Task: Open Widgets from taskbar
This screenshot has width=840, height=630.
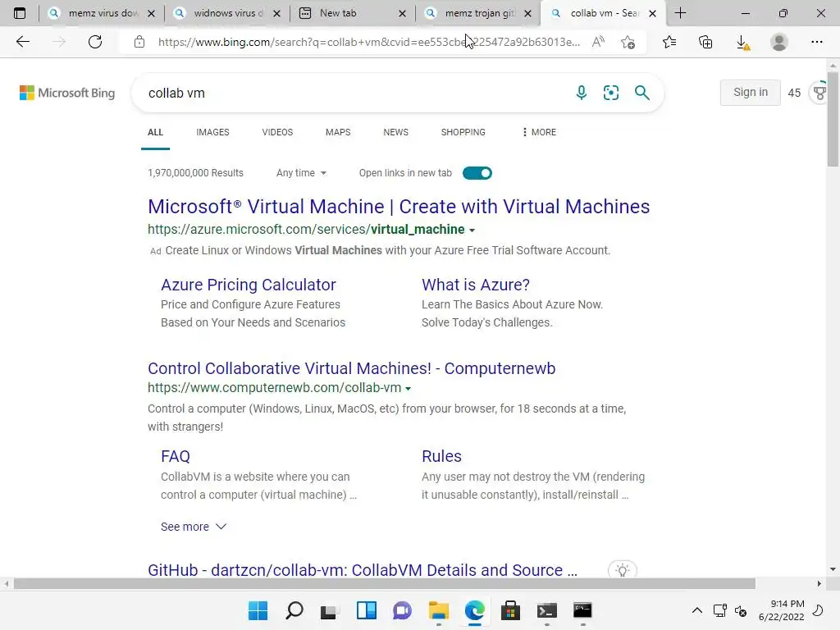Action: tap(367, 610)
